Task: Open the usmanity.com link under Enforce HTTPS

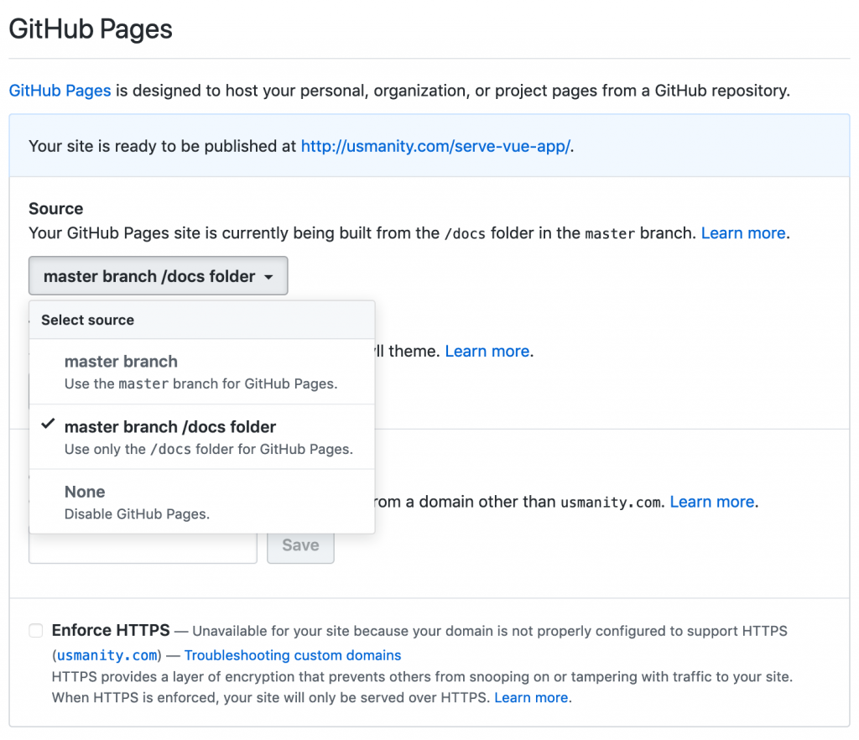Action: click(x=107, y=655)
